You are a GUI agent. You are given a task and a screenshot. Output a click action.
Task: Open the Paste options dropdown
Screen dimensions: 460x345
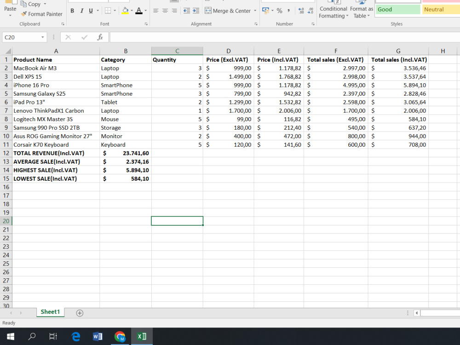[x=10, y=15]
